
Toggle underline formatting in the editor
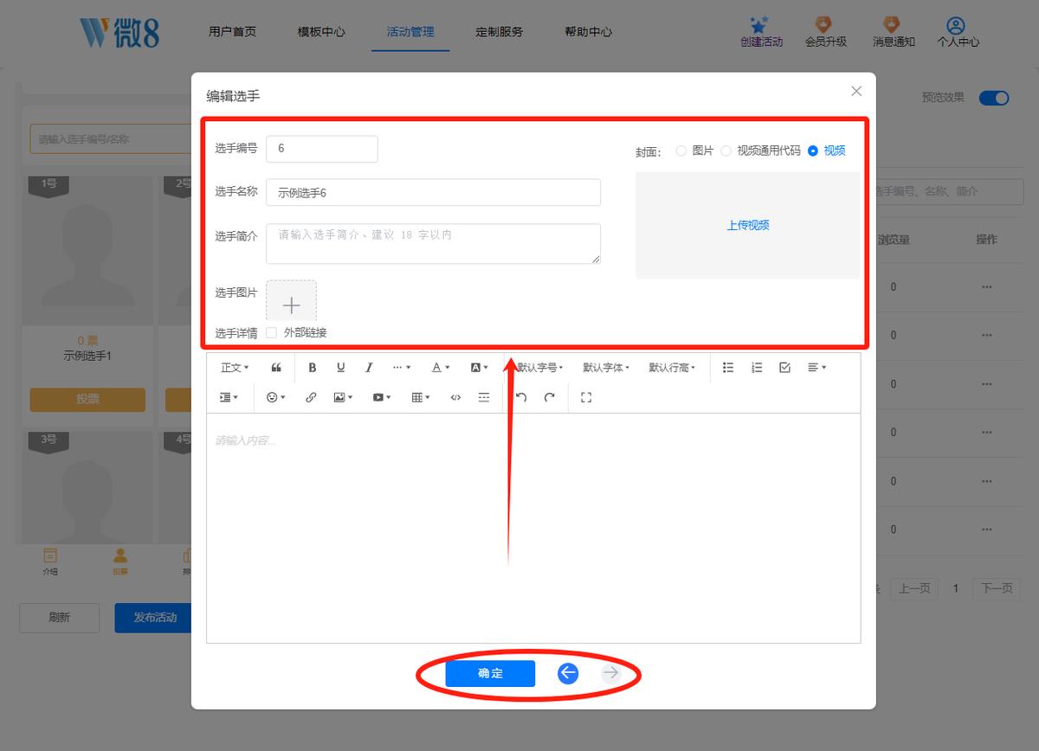[x=341, y=368]
